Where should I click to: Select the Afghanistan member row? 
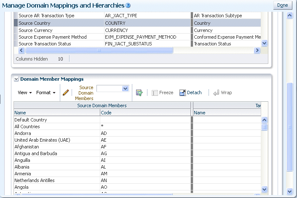click(x=137, y=147)
